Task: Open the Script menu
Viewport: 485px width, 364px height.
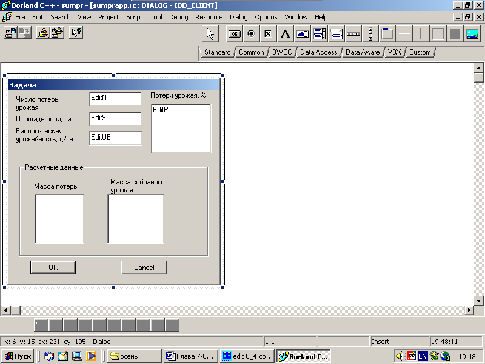Action: [x=134, y=17]
